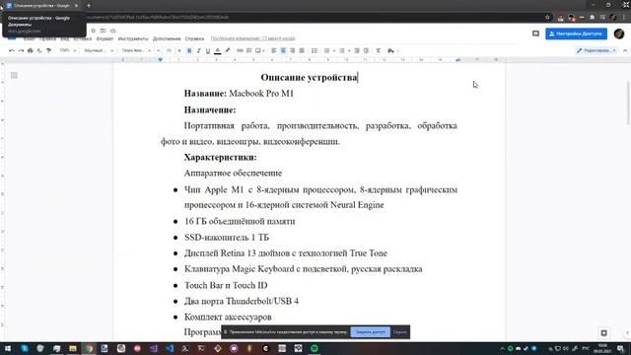This screenshot has width=631, height=355.
Task: Align text to the left
Action: 274,50
